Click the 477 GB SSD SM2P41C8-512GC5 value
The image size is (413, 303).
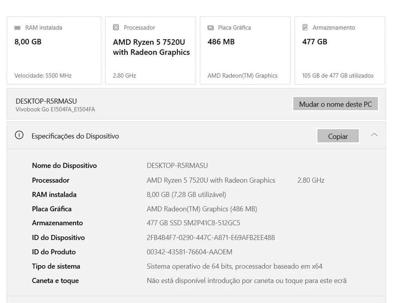tap(193, 223)
